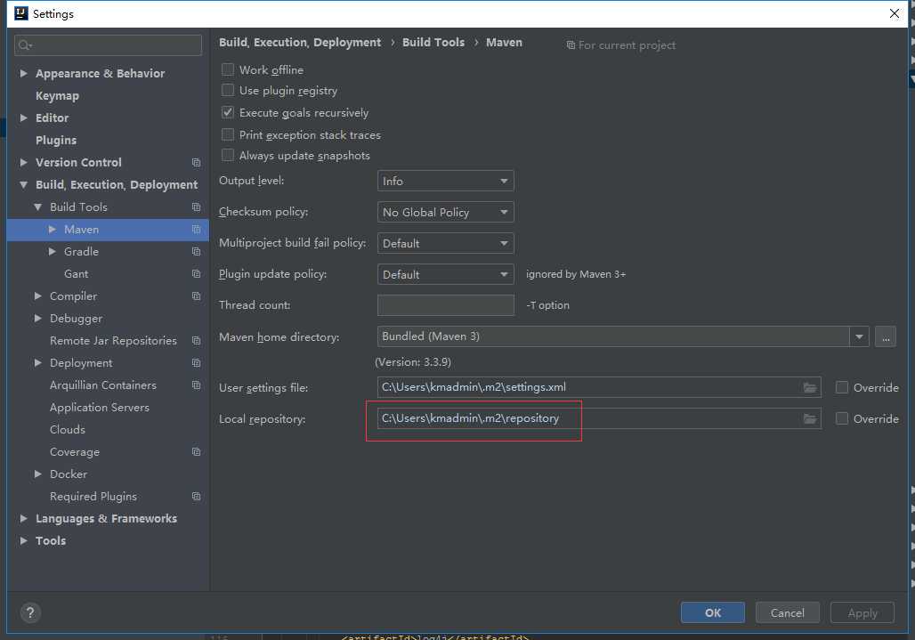Click the per-project icon next to Required Plugins
915x640 pixels.
click(196, 497)
